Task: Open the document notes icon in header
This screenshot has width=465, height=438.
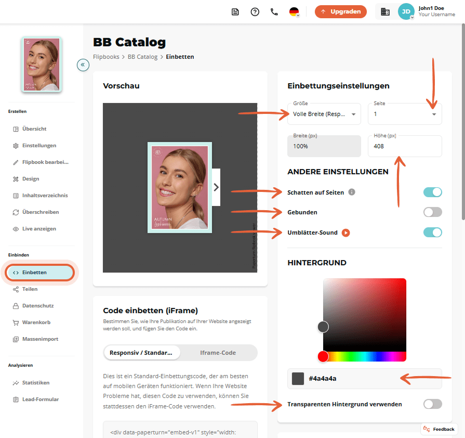Action: click(235, 12)
